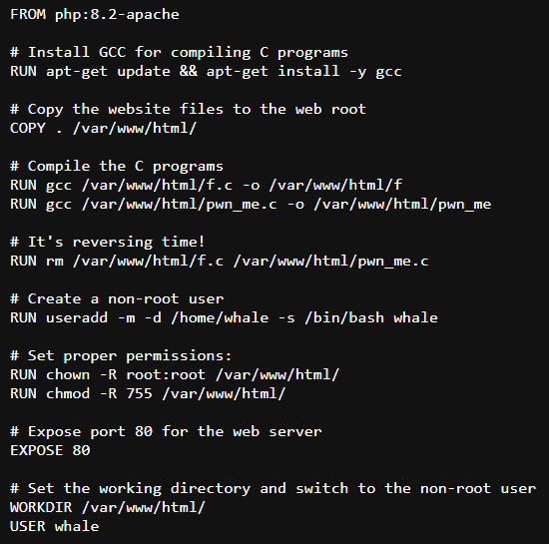Click the Expose port 80 comment
Screen dimensions: 549x544
point(166,431)
